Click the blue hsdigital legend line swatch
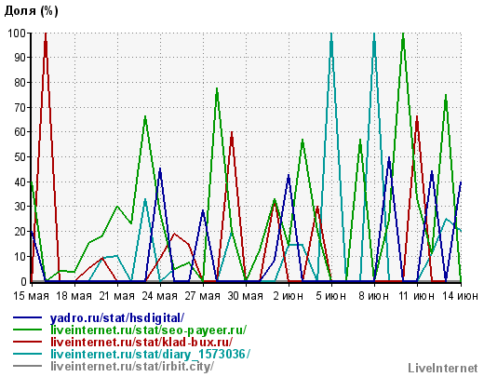 coord(27,317)
